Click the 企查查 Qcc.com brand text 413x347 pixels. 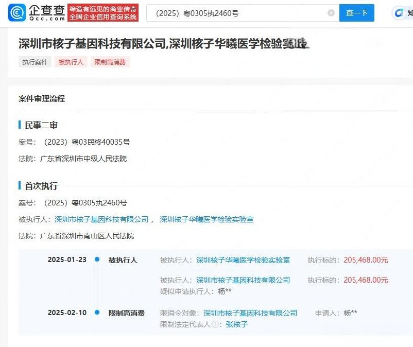click(x=47, y=13)
